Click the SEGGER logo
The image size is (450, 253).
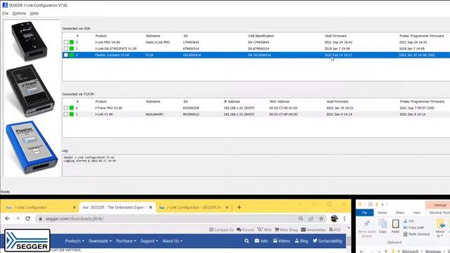click(27, 240)
